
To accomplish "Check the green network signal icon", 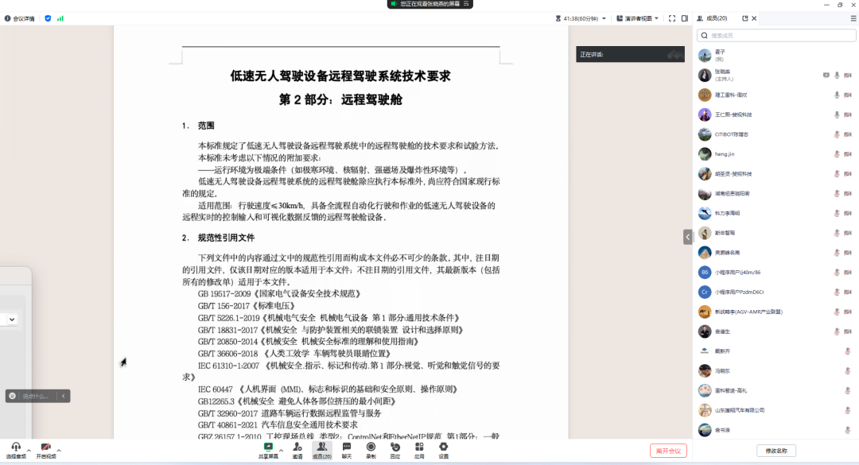I will (x=60, y=17).
